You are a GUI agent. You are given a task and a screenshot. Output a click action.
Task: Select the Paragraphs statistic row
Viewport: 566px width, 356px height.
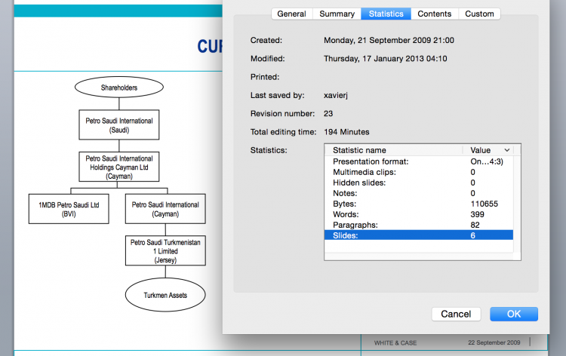pos(419,225)
